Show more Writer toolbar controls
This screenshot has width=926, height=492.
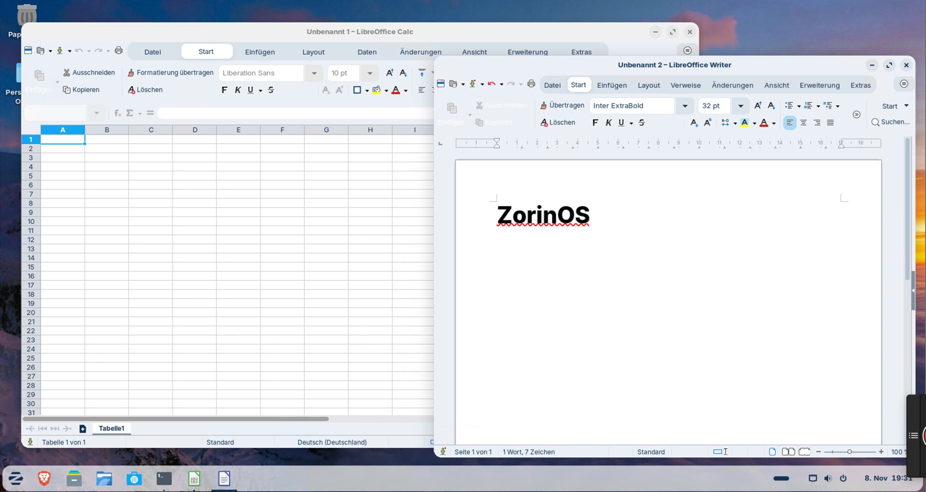coord(856,114)
